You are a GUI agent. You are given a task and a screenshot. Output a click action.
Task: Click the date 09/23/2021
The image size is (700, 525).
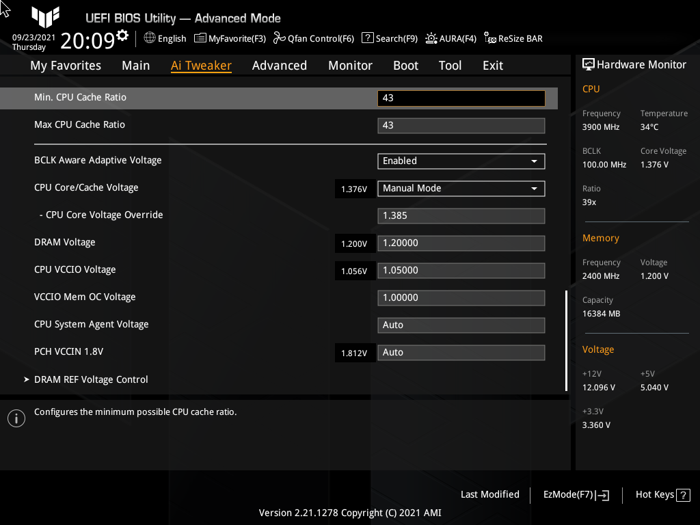pyautogui.click(x=33, y=38)
